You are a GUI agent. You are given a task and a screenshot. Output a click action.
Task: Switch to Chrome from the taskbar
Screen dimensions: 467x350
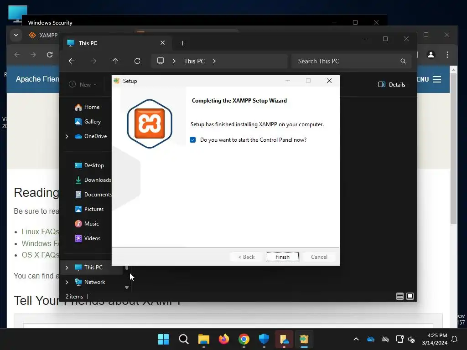pos(244,339)
